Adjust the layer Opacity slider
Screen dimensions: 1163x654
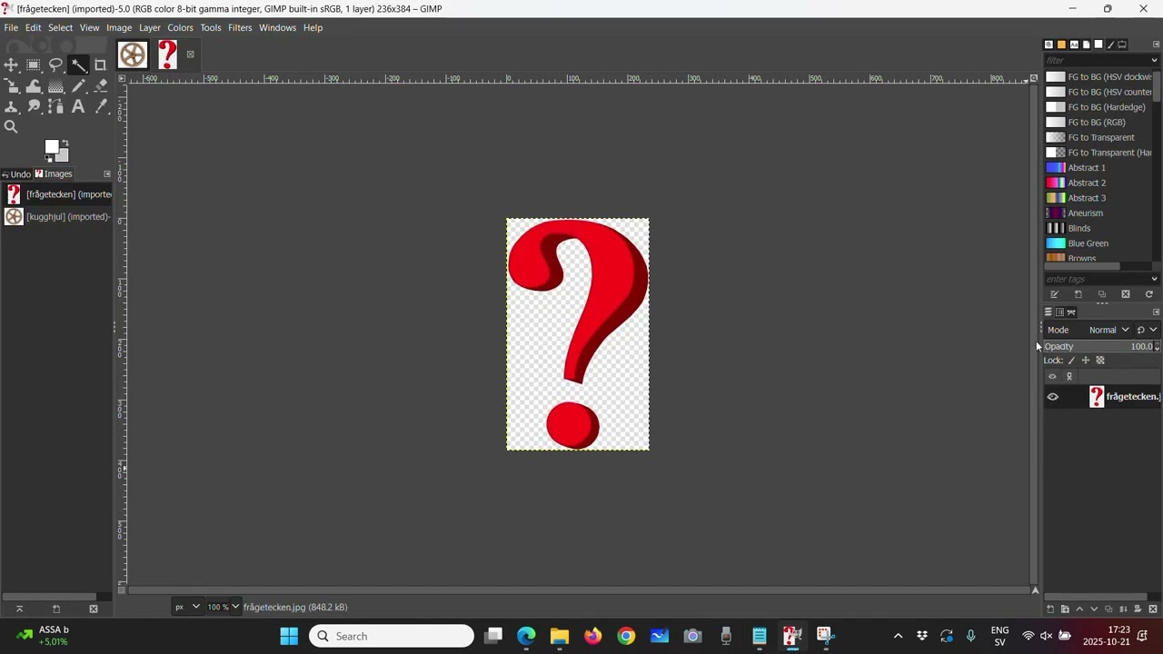coord(1101,346)
